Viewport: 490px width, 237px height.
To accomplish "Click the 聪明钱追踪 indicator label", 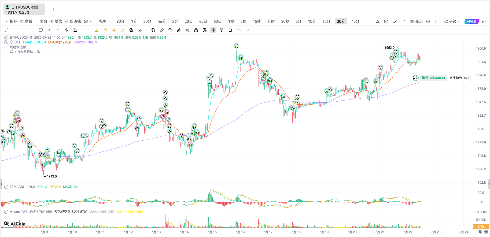I will coord(18,47).
